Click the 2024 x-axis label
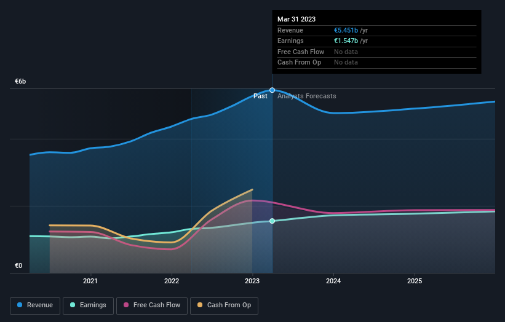This screenshot has width=505, height=322. pyautogui.click(x=333, y=281)
